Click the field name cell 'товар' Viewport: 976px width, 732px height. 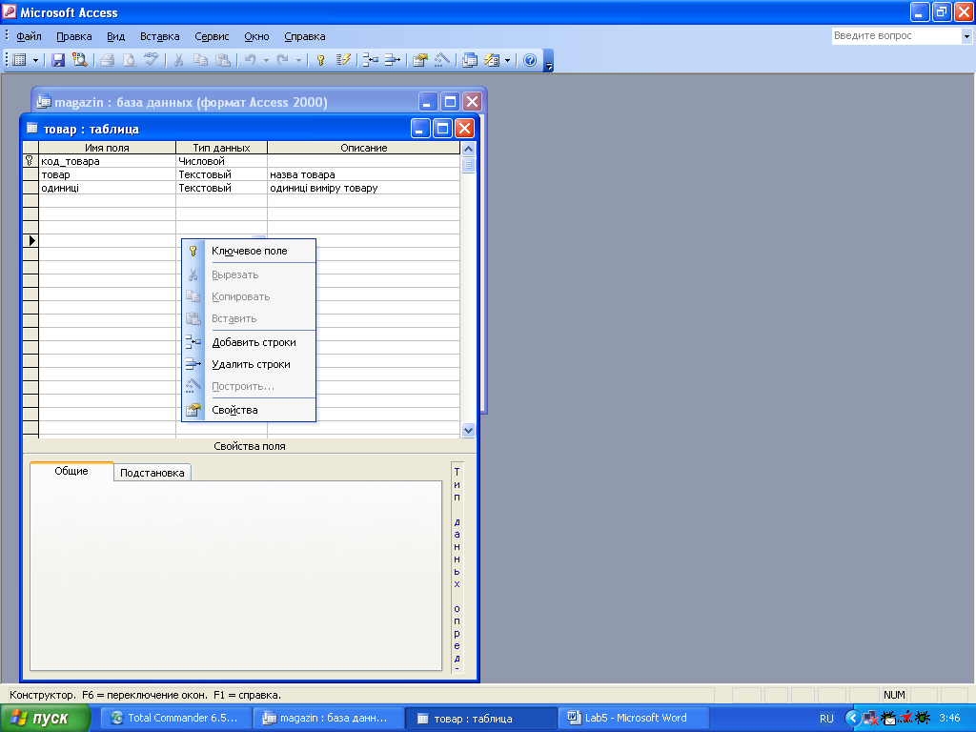(107, 174)
